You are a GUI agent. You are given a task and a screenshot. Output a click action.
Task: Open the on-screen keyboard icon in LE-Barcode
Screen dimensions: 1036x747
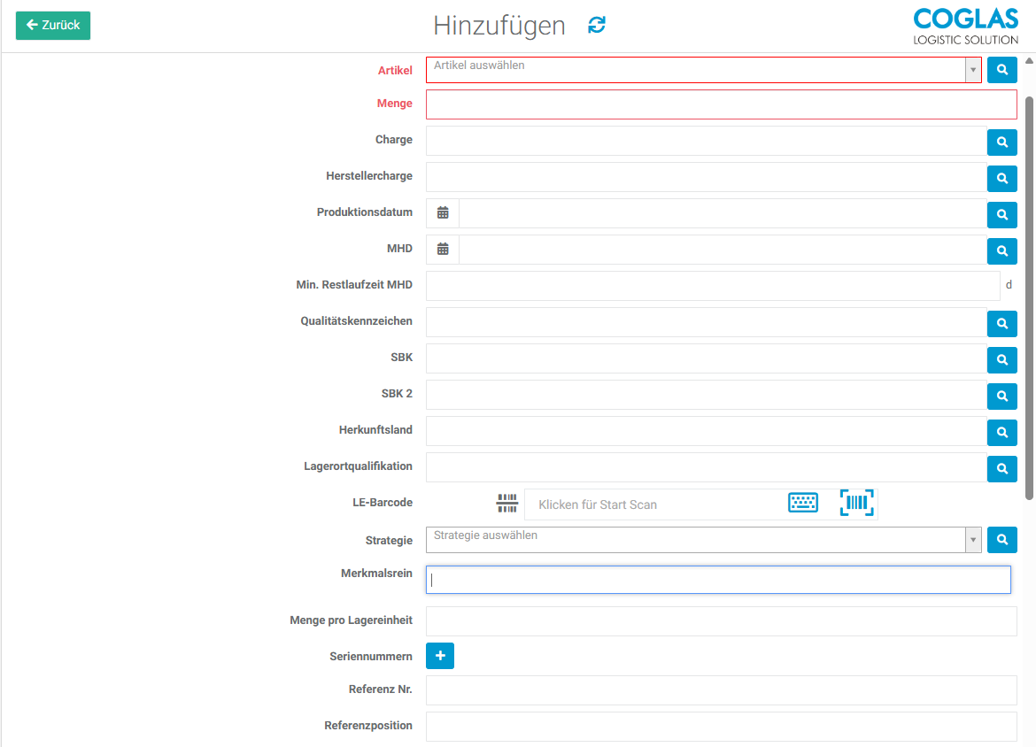pos(802,502)
